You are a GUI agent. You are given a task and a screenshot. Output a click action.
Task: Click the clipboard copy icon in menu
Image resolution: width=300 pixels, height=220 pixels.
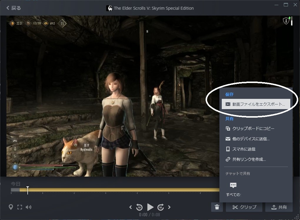[228, 128]
